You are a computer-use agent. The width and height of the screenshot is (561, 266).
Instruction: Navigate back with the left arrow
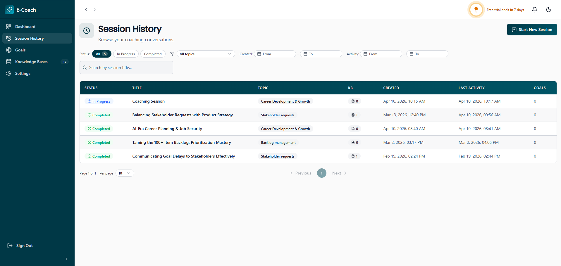pyautogui.click(x=86, y=10)
